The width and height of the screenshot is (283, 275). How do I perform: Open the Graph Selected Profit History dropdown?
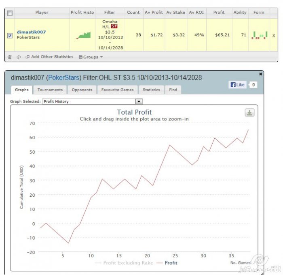point(92,101)
